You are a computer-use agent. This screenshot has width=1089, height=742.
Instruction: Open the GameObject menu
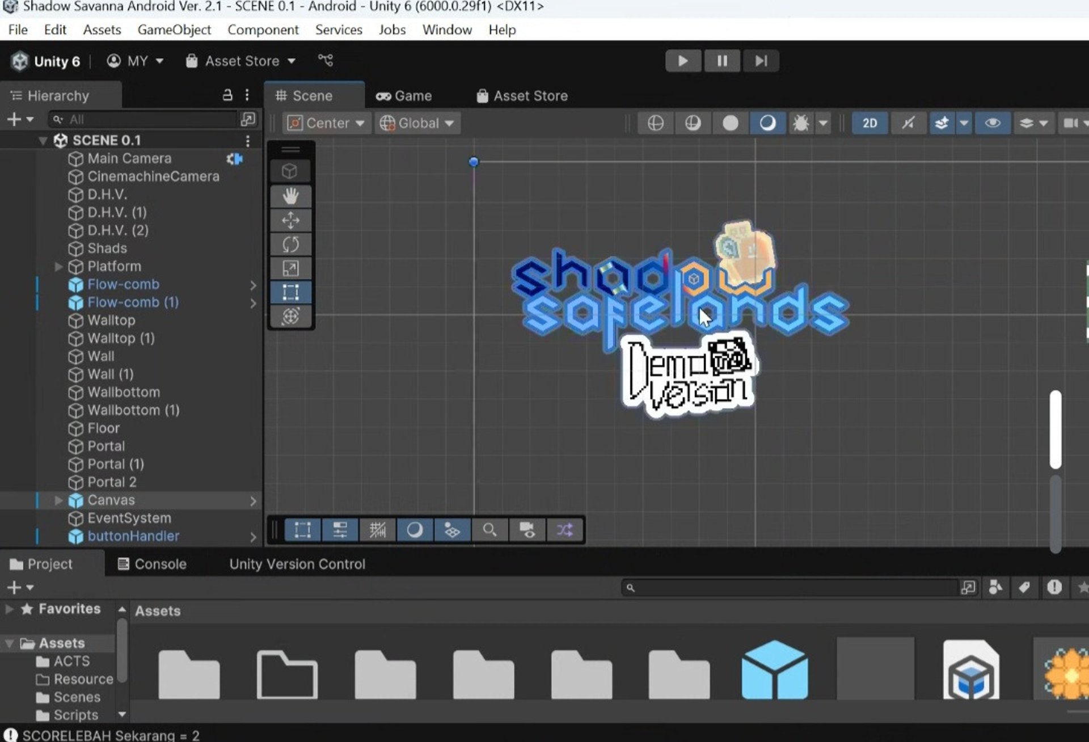[174, 29]
